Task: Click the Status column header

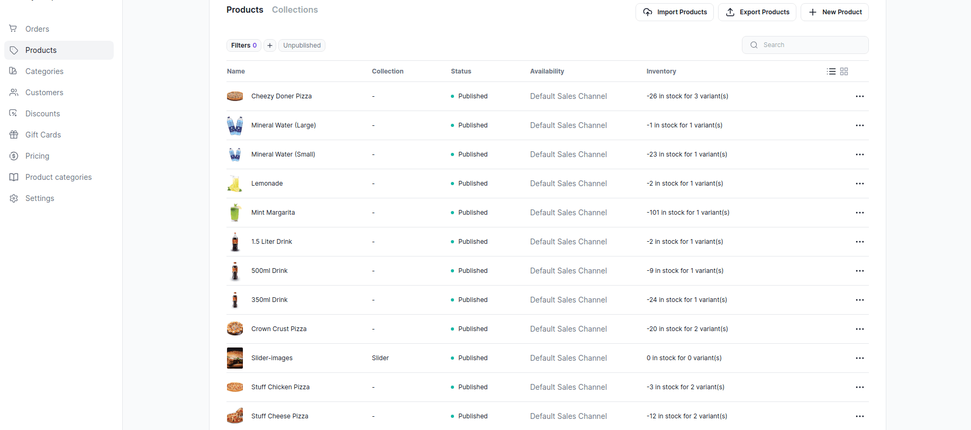Action: [461, 71]
